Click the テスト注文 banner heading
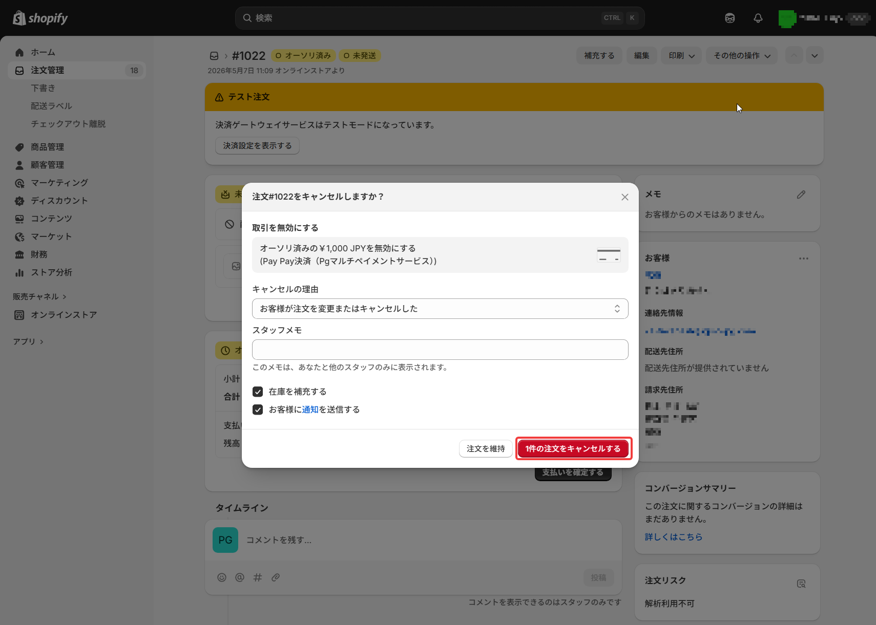876x625 pixels. click(x=249, y=97)
